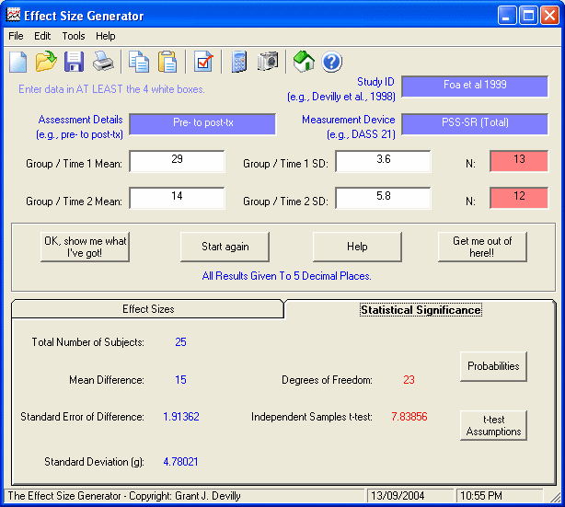Click the green house Home icon

[x=304, y=62]
